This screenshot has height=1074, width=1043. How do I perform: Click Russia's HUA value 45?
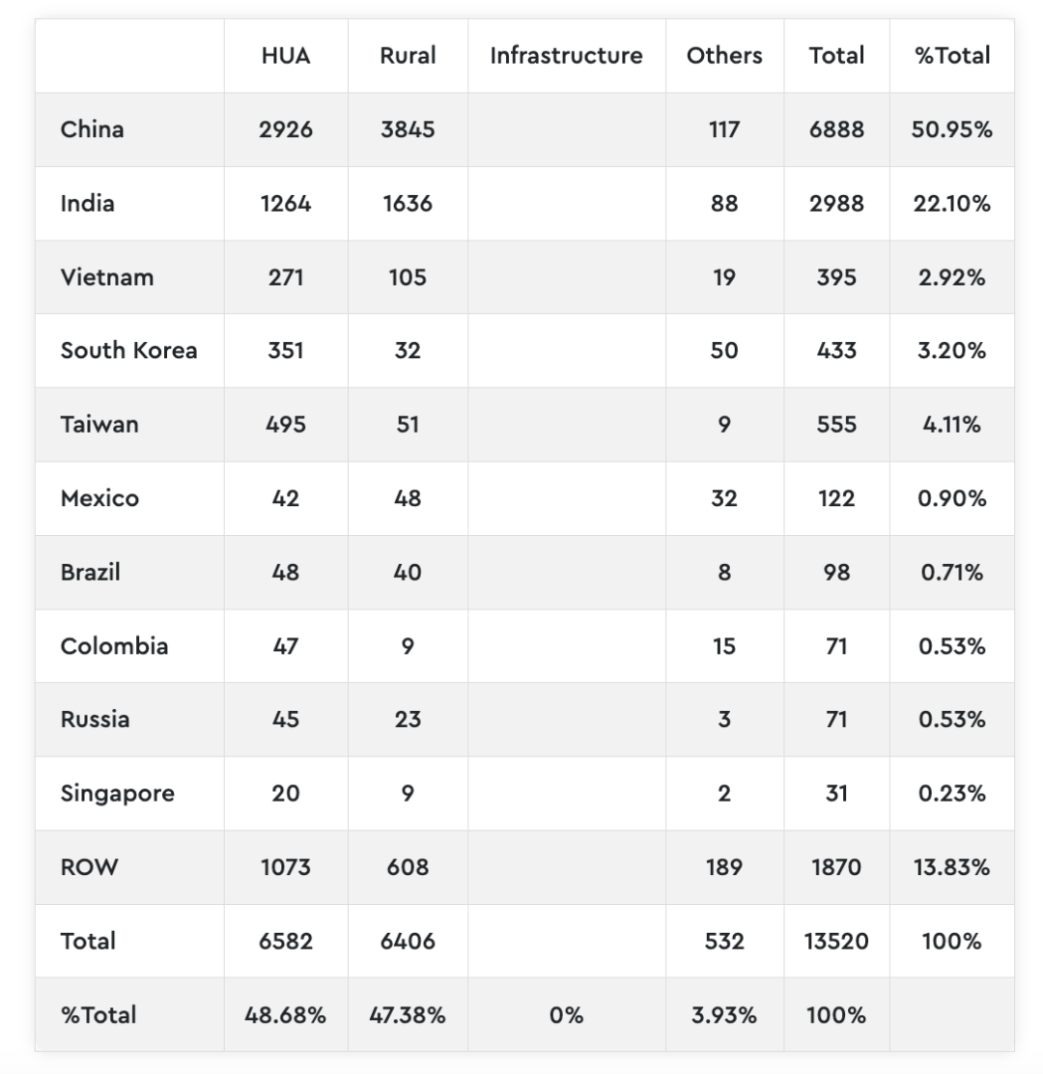[x=286, y=720]
